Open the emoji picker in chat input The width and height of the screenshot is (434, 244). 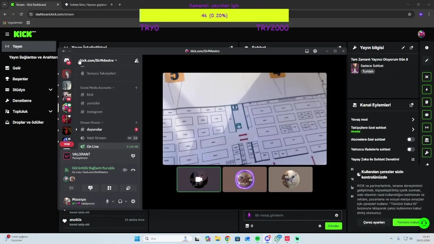click(x=336, y=215)
